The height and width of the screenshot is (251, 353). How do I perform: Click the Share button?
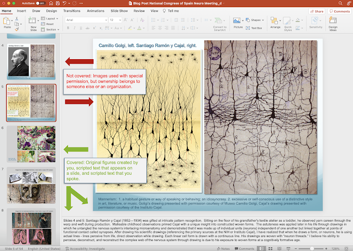317,11
